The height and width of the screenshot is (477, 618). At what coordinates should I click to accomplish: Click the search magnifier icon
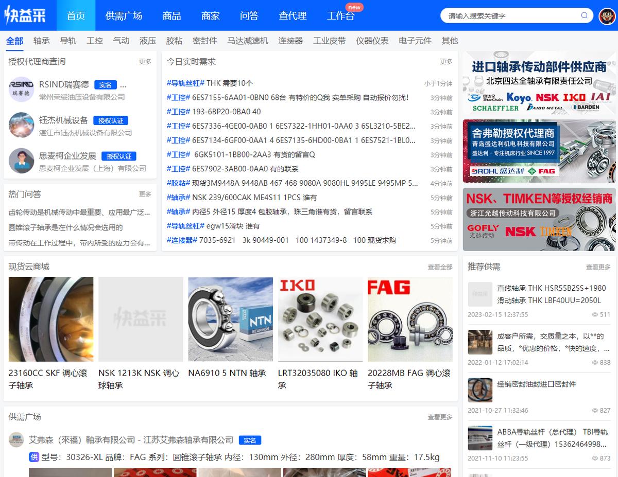584,15
